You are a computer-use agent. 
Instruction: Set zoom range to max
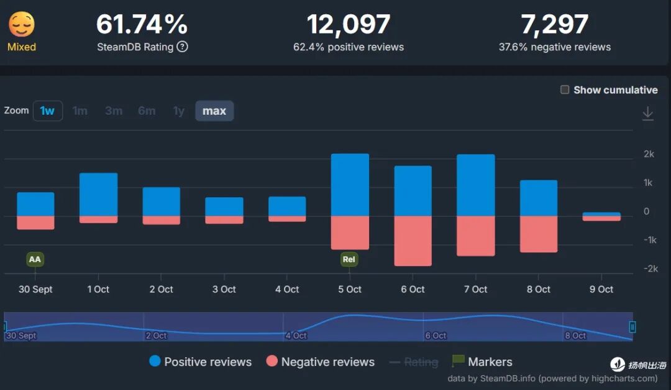tap(214, 111)
